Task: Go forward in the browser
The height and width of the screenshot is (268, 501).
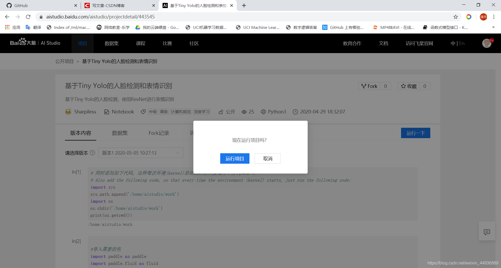Action: pos(17,17)
